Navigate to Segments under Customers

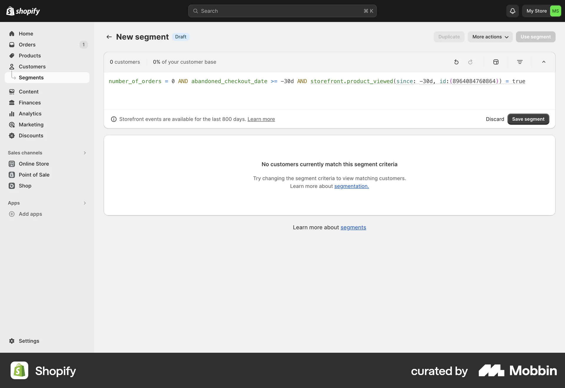(31, 77)
